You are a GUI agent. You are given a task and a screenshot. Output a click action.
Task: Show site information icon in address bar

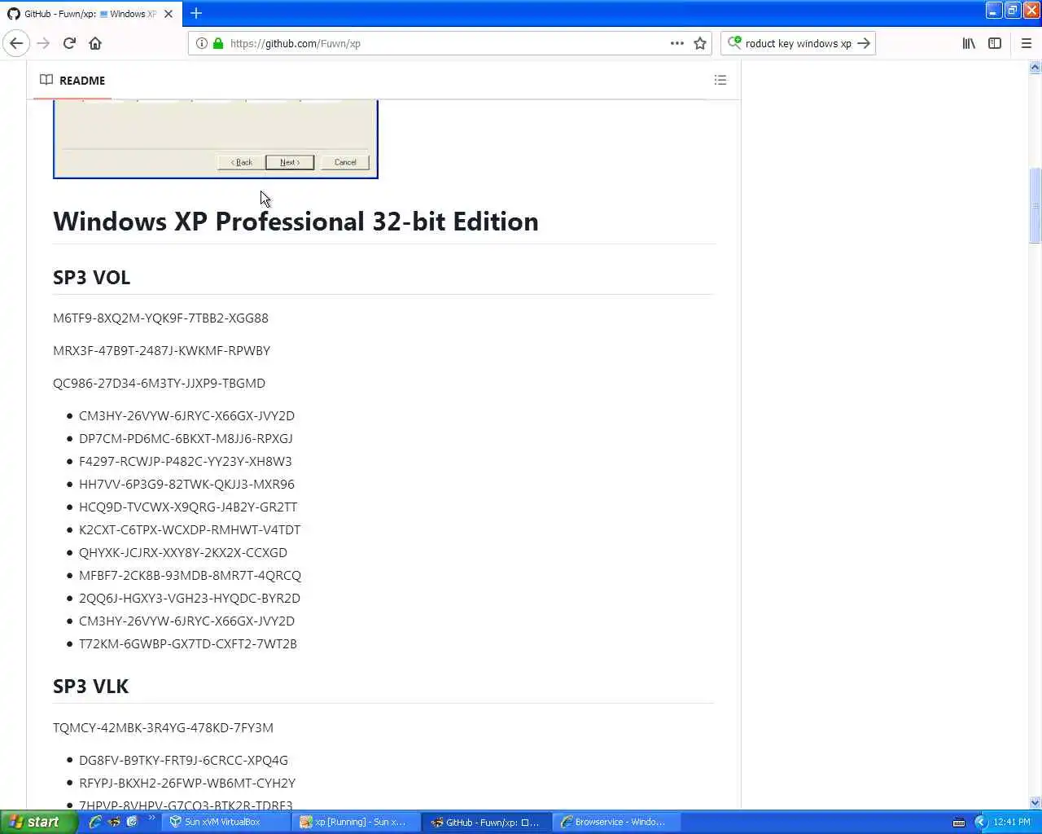pos(202,43)
